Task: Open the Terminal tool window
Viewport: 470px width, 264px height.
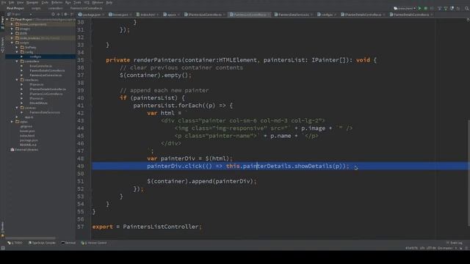Action: coord(68,243)
